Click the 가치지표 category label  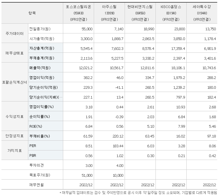14,151
